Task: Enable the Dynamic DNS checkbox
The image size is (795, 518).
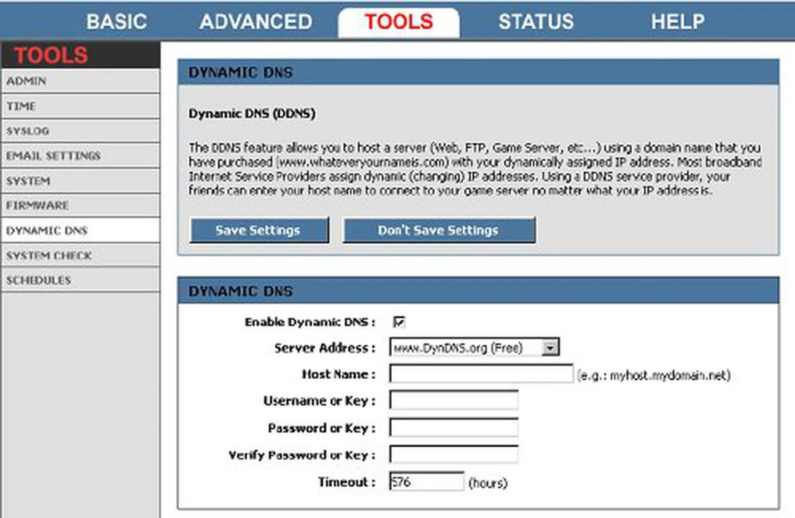Action: 399,322
